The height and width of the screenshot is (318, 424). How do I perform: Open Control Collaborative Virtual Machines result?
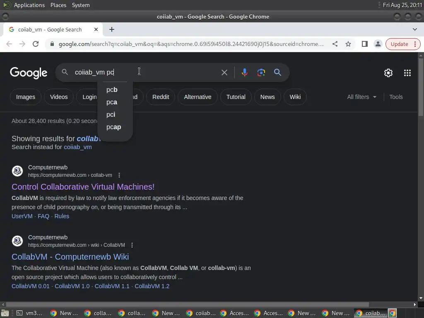coord(83,187)
